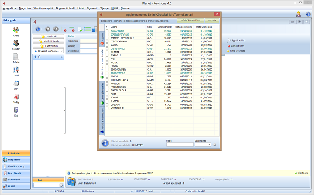Open the Anagrafiche menu
The image size is (314, 195).
click(x=9, y=8)
